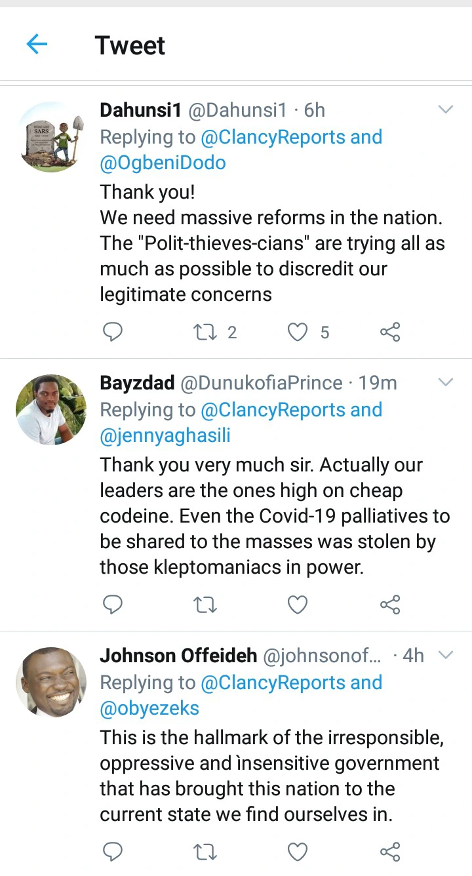Tap the back arrow icon

(37, 45)
